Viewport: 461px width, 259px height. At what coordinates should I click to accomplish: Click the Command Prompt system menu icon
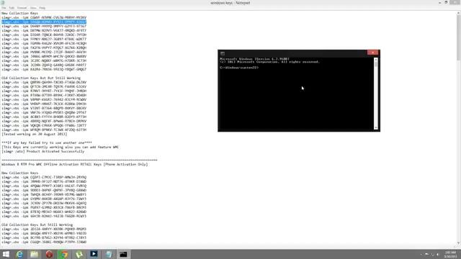click(x=223, y=53)
